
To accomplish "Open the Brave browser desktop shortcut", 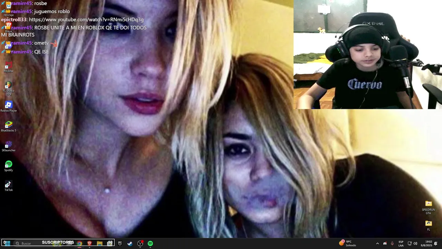I will [x=9, y=27].
